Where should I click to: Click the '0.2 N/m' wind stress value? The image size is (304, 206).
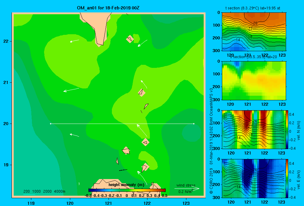pyautogui.click(x=185, y=191)
